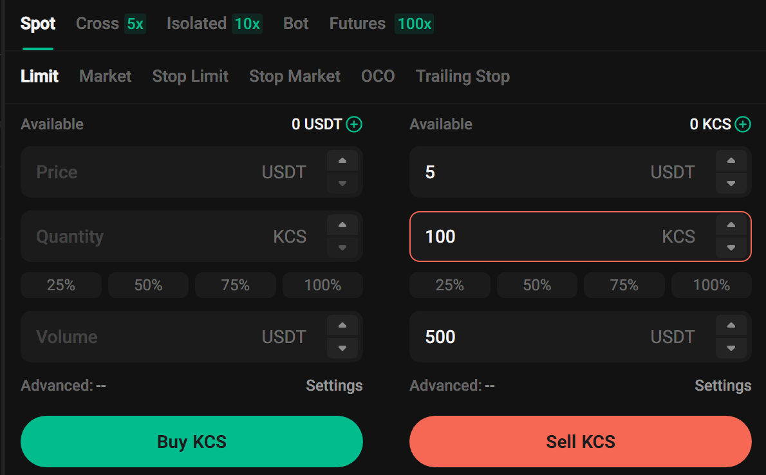Image resolution: width=766 pixels, height=475 pixels.
Task: Increase sell price 5 USDT up arrow
Action: 731,161
